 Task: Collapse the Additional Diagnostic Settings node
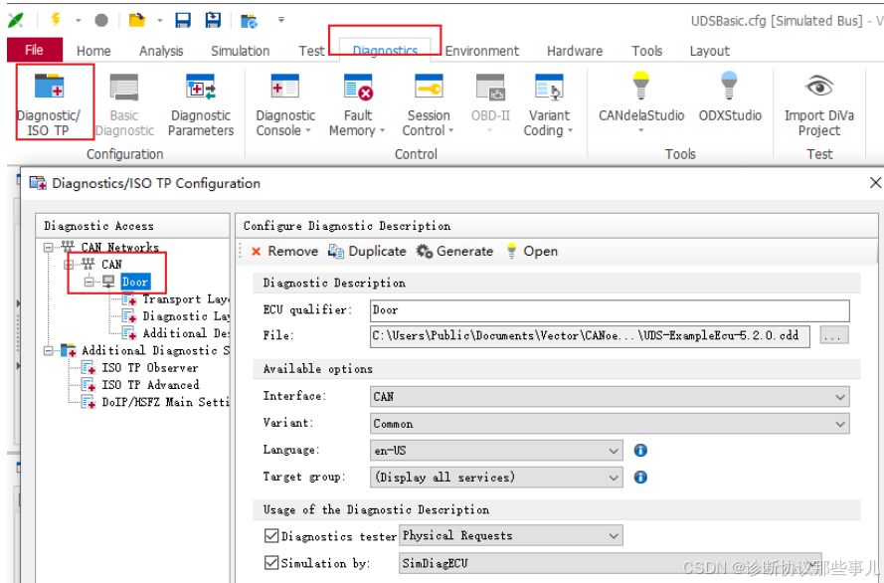(x=49, y=351)
